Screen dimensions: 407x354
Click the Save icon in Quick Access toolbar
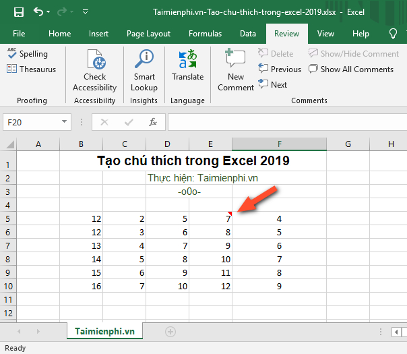19,12
